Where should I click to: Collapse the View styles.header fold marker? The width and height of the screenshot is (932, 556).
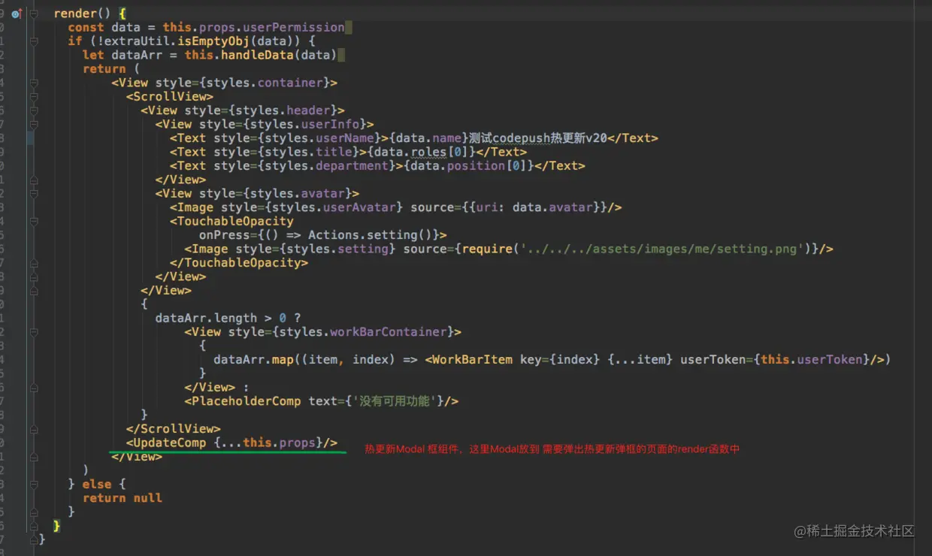(x=34, y=110)
